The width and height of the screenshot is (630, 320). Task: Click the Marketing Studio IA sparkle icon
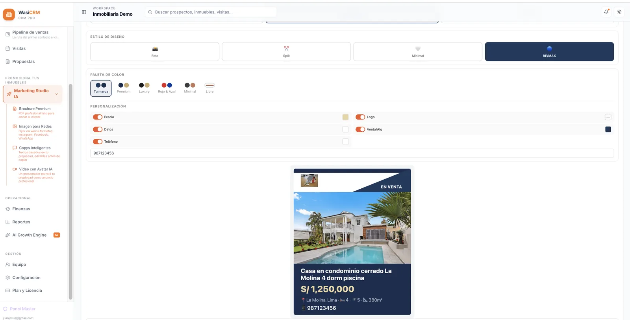(9, 94)
